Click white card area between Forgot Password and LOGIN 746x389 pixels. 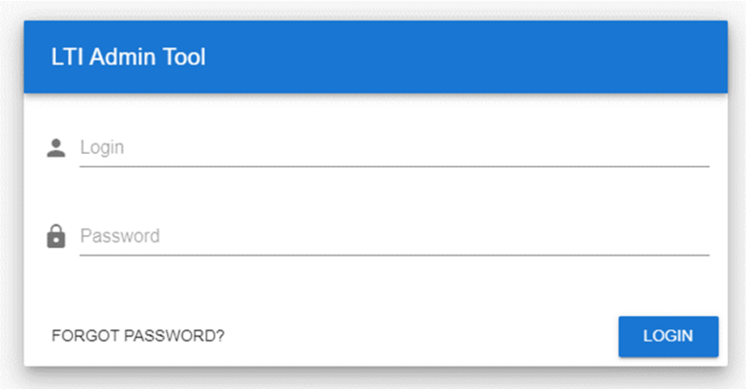pyautogui.click(x=420, y=336)
